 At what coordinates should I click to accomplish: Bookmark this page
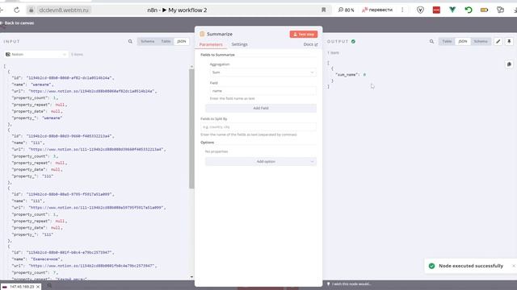click(323, 10)
